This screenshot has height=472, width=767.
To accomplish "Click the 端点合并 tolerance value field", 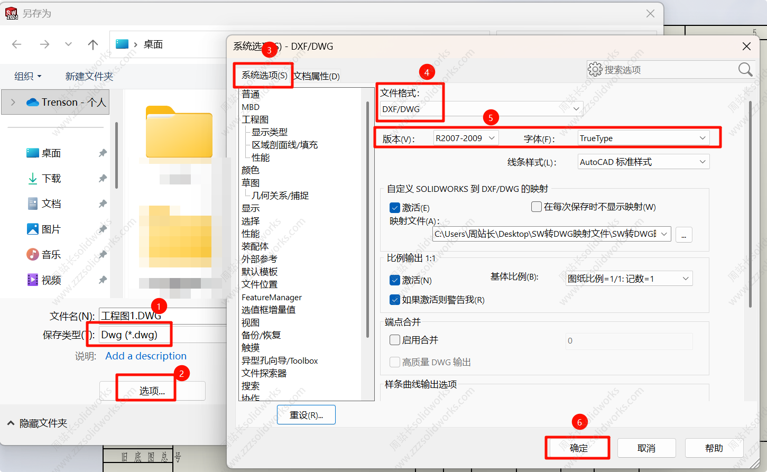I will click(629, 341).
